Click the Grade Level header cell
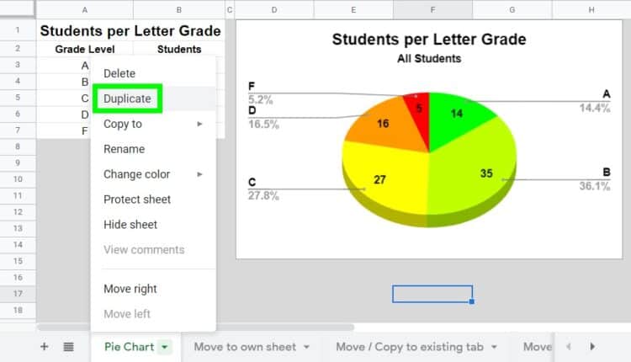 click(x=84, y=49)
